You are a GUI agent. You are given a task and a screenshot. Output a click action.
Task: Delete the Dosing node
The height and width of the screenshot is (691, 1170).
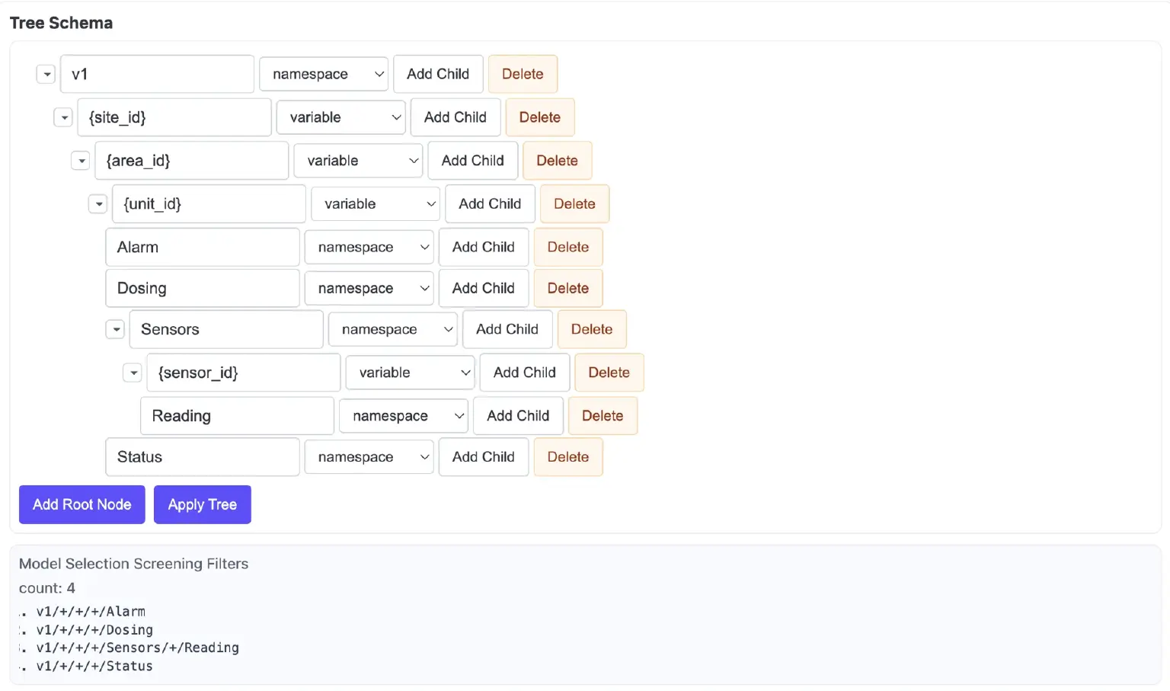568,288
